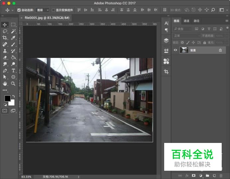Select the Lasso tool

coord(5,31)
